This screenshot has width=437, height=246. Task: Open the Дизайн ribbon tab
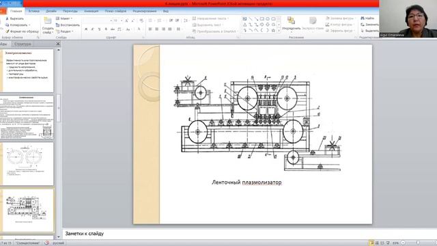pyautogui.click(x=51, y=11)
